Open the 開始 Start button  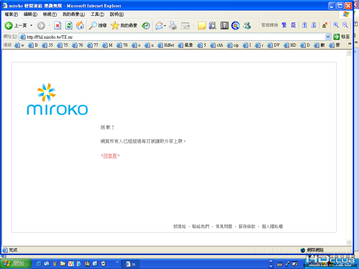[x=15, y=264]
